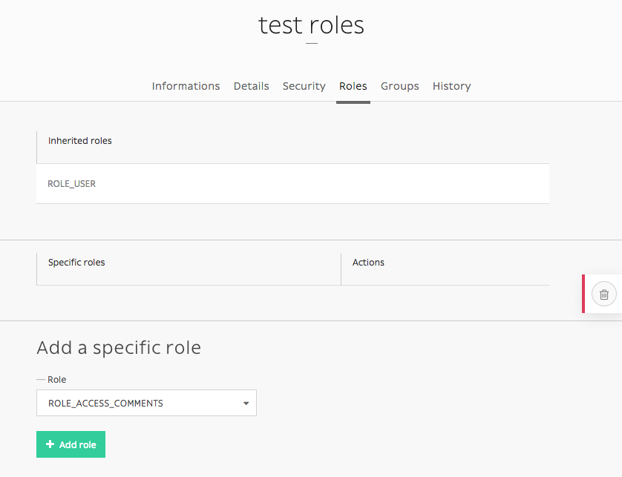
Task: Open the Groups tab
Action: coord(399,86)
